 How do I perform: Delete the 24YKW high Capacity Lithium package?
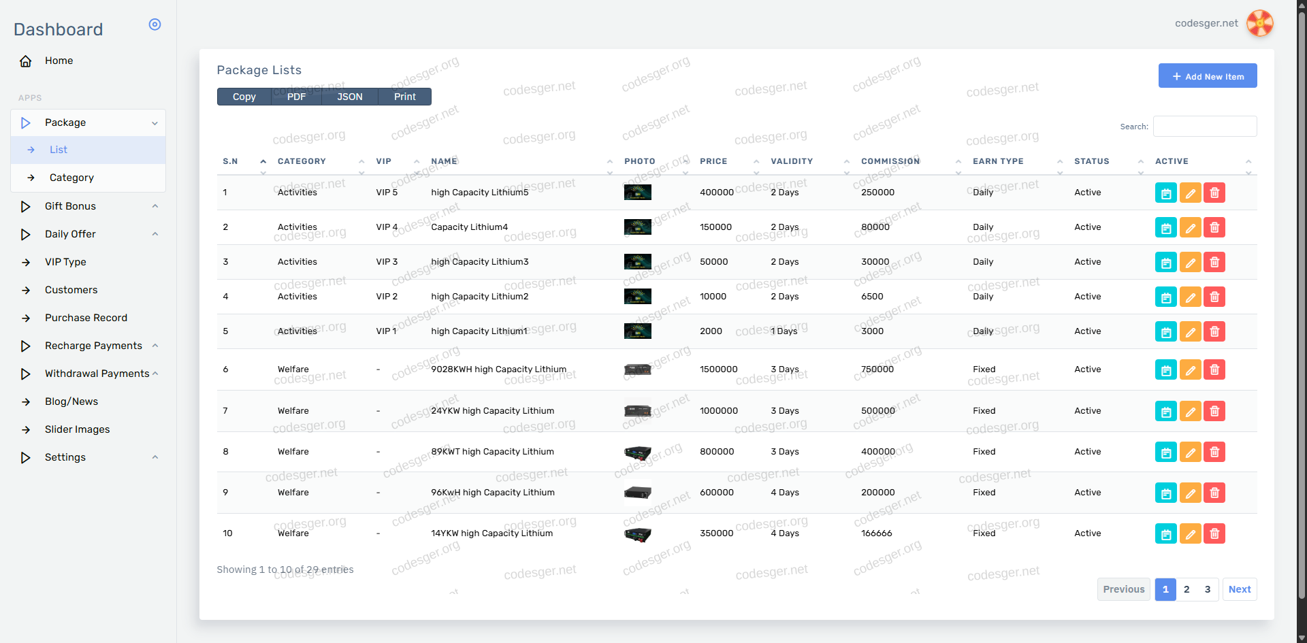(x=1214, y=411)
